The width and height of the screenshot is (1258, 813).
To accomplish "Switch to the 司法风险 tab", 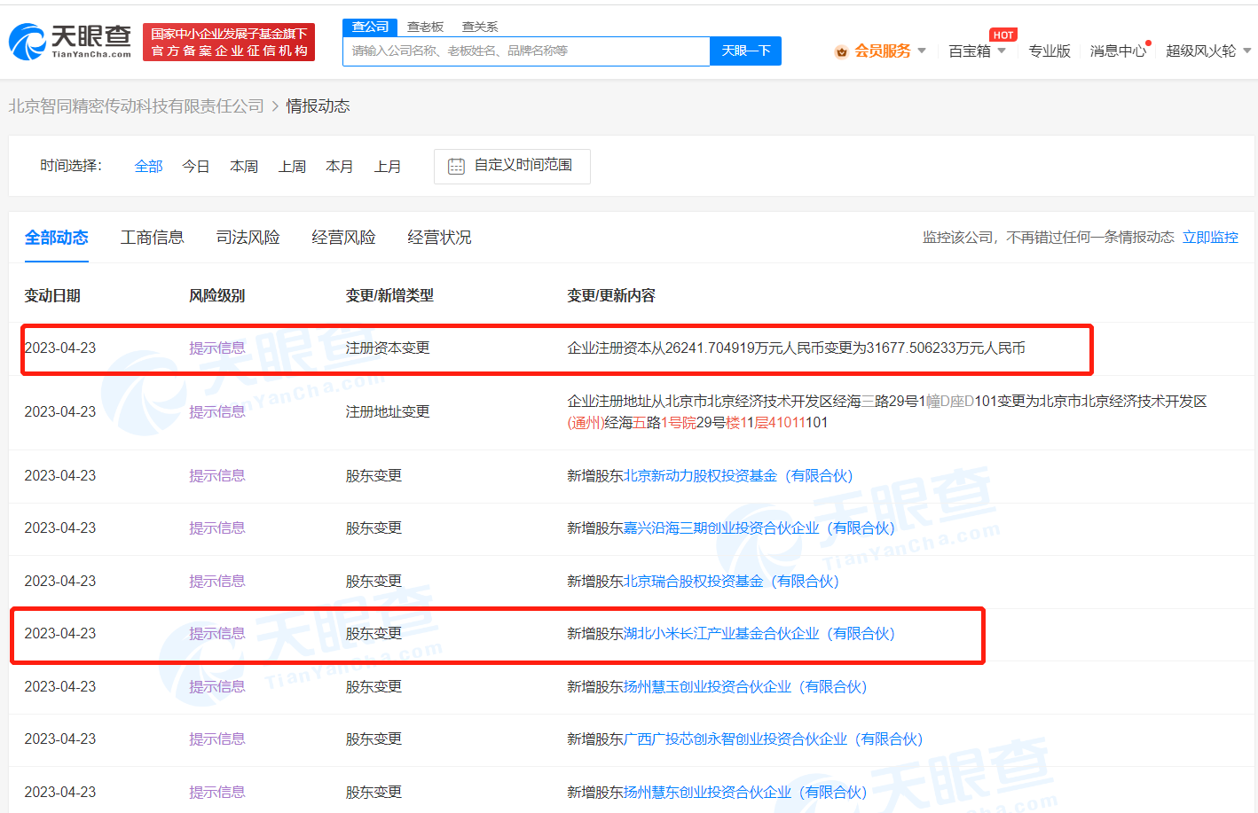I will [248, 238].
